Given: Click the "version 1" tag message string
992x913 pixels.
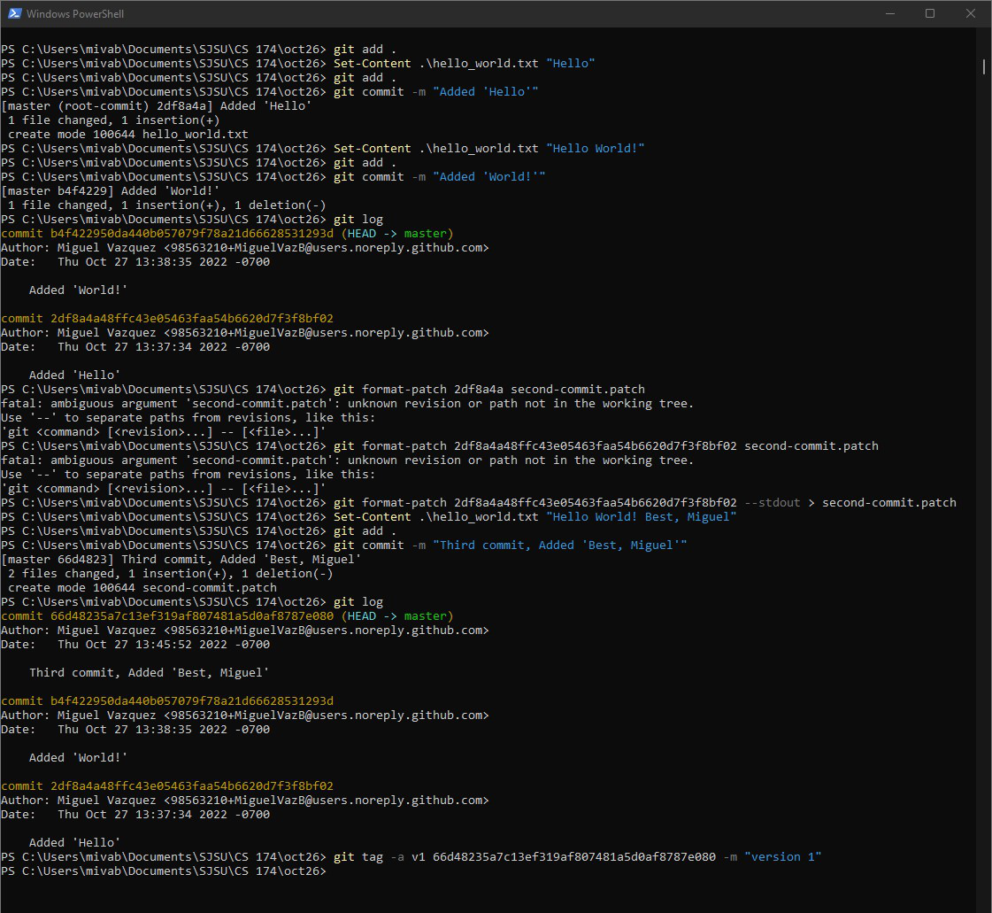Looking at the screenshot, I should pyautogui.click(x=782, y=857).
